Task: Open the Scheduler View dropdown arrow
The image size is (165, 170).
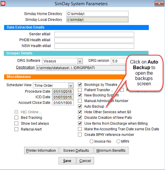Action: pos(71,86)
